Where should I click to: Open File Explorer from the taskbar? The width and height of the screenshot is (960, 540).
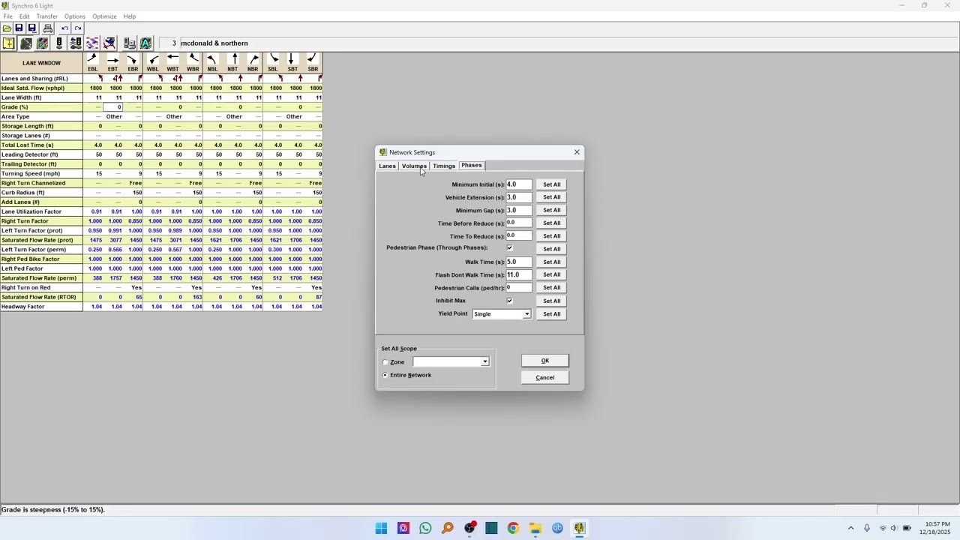tap(535, 529)
